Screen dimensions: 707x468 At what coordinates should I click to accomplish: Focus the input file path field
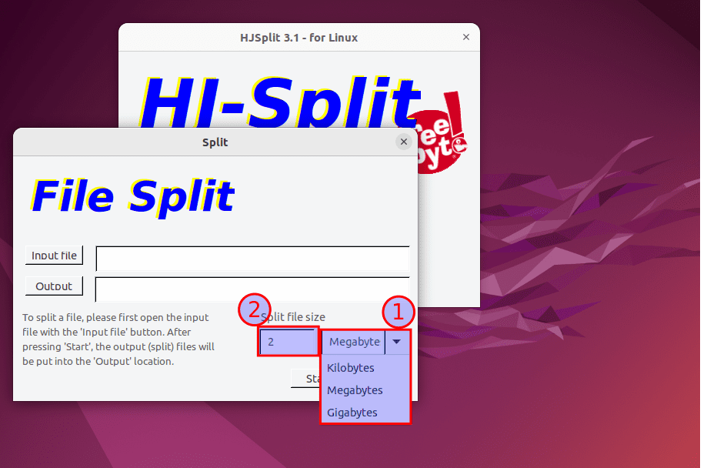pyautogui.click(x=252, y=259)
